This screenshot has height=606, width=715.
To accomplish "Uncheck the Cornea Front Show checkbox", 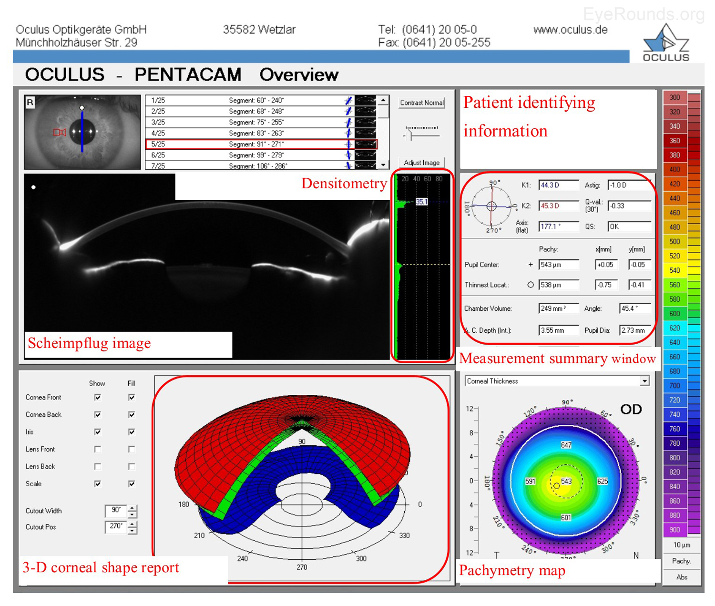I will [x=98, y=397].
